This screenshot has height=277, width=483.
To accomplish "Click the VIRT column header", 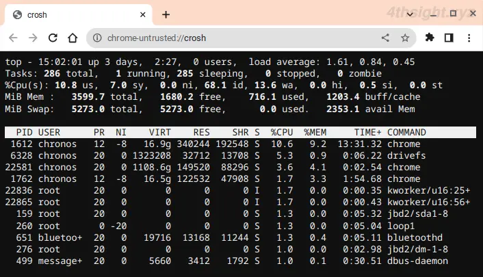I will coord(160,133).
